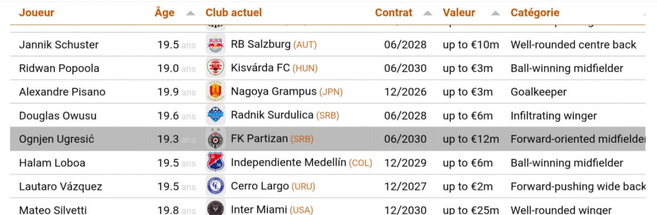Sort table by Âge arrow
The height and width of the screenshot is (215, 657).
pos(190,13)
